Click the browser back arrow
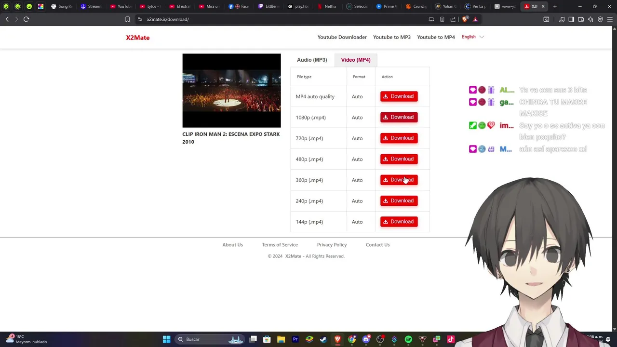 [7, 19]
